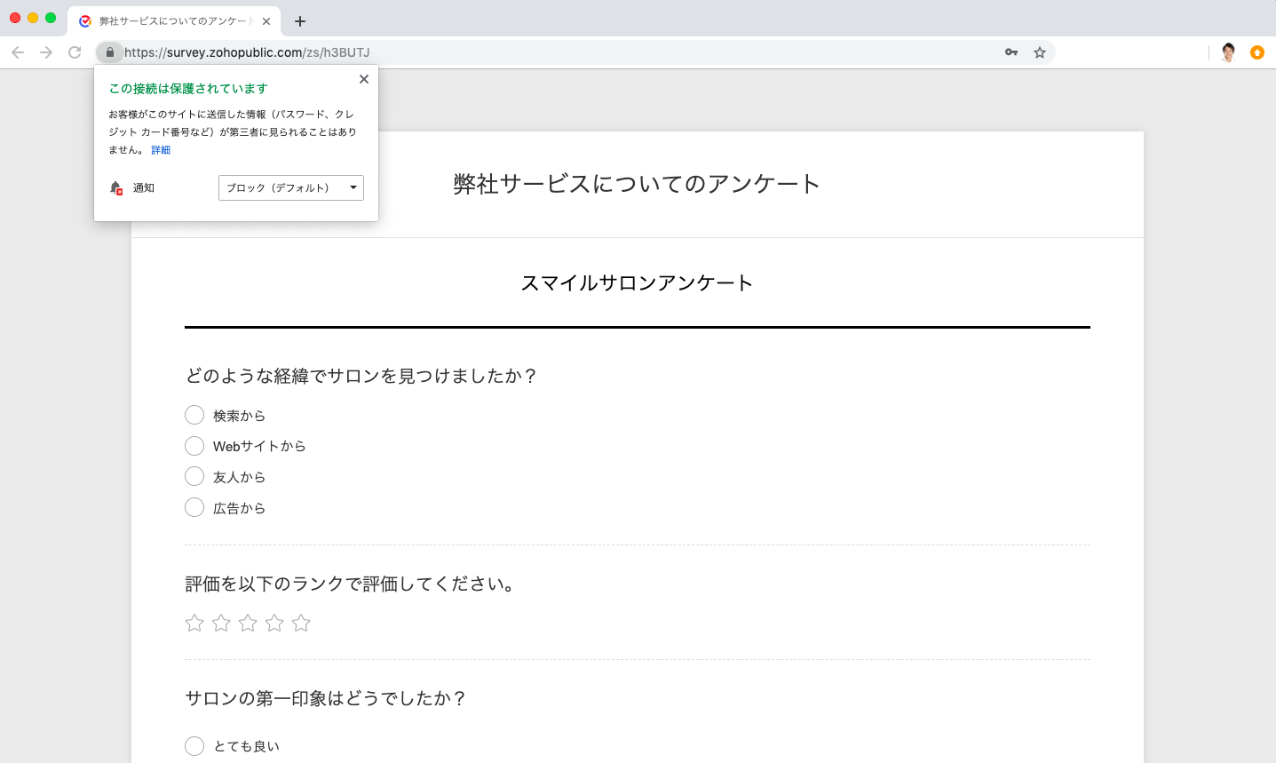Image resolution: width=1276 pixels, height=763 pixels.
Task: Click the green fullscreen window button
Action: coord(51,18)
